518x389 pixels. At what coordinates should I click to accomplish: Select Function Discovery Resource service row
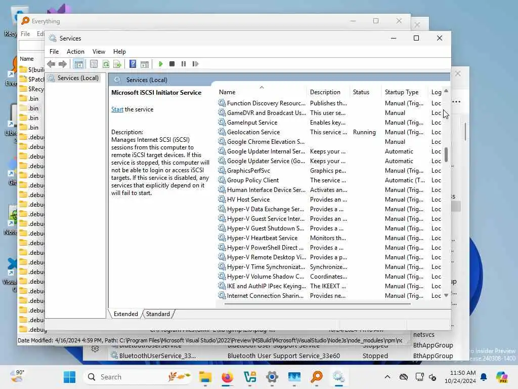pyautogui.click(x=330, y=103)
